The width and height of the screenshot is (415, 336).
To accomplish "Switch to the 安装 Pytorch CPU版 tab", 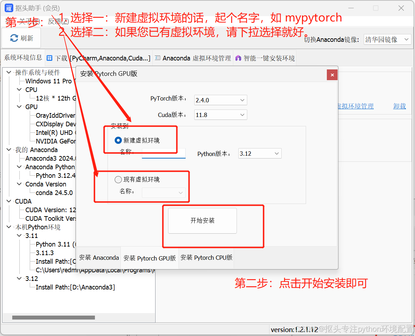I will (x=206, y=258).
